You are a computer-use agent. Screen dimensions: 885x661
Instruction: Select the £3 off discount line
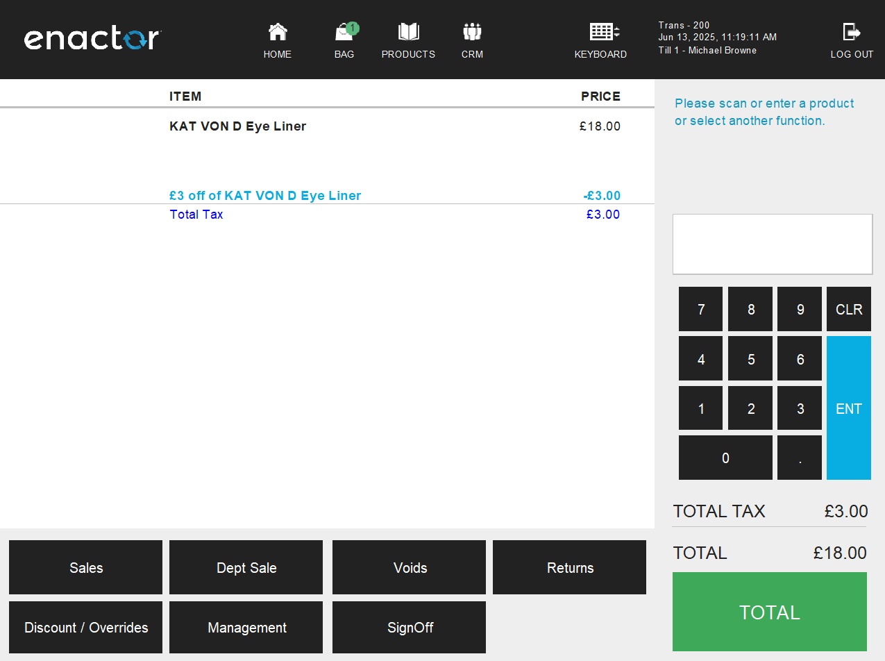click(x=265, y=196)
